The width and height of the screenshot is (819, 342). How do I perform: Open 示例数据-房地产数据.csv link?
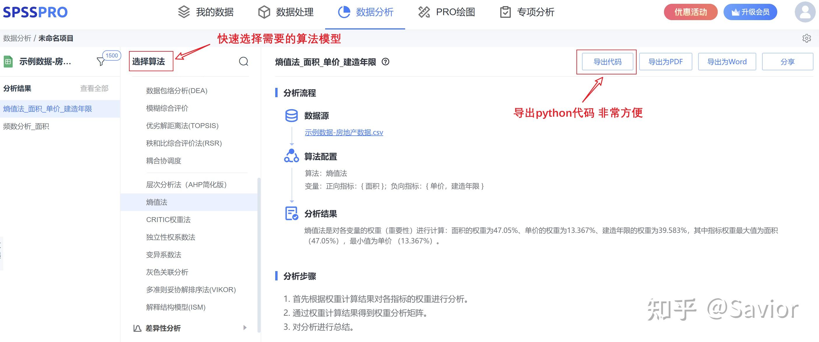344,132
